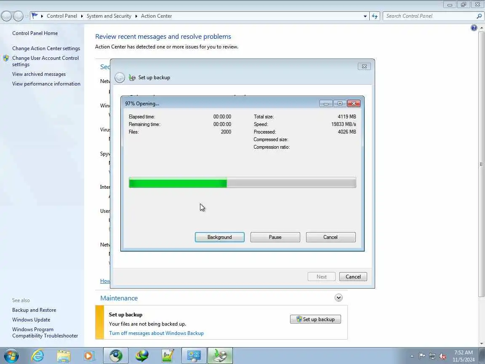Switch to the backup wizard taskbar icon
Image resolution: width=485 pixels, height=364 pixels.
pos(220,356)
